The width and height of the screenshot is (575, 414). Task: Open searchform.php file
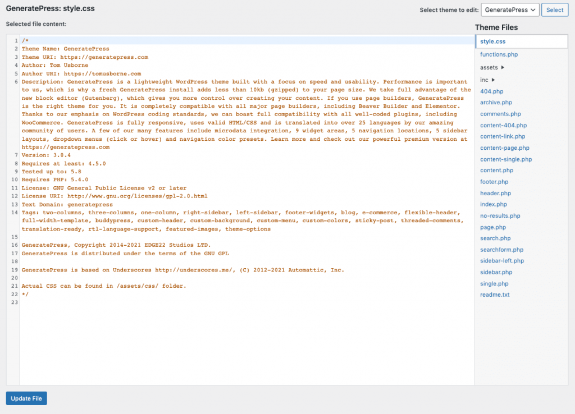[501, 250]
